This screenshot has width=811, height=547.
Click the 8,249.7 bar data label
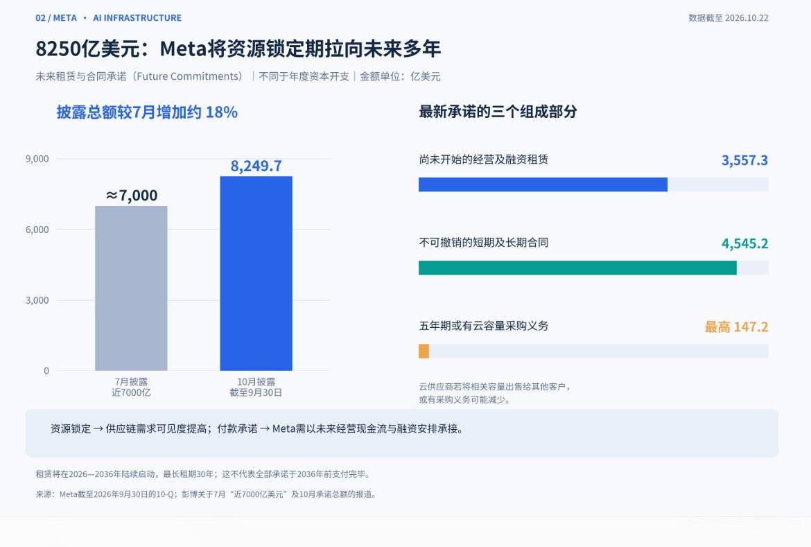point(256,166)
